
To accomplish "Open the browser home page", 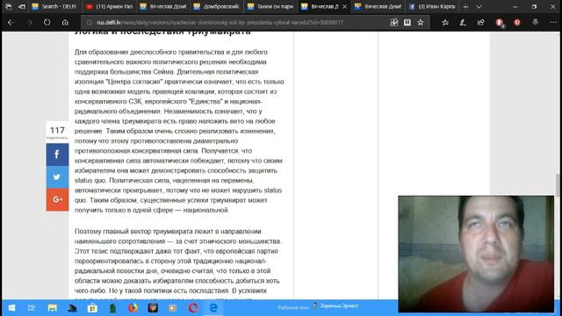I will (x=65, y=23).
